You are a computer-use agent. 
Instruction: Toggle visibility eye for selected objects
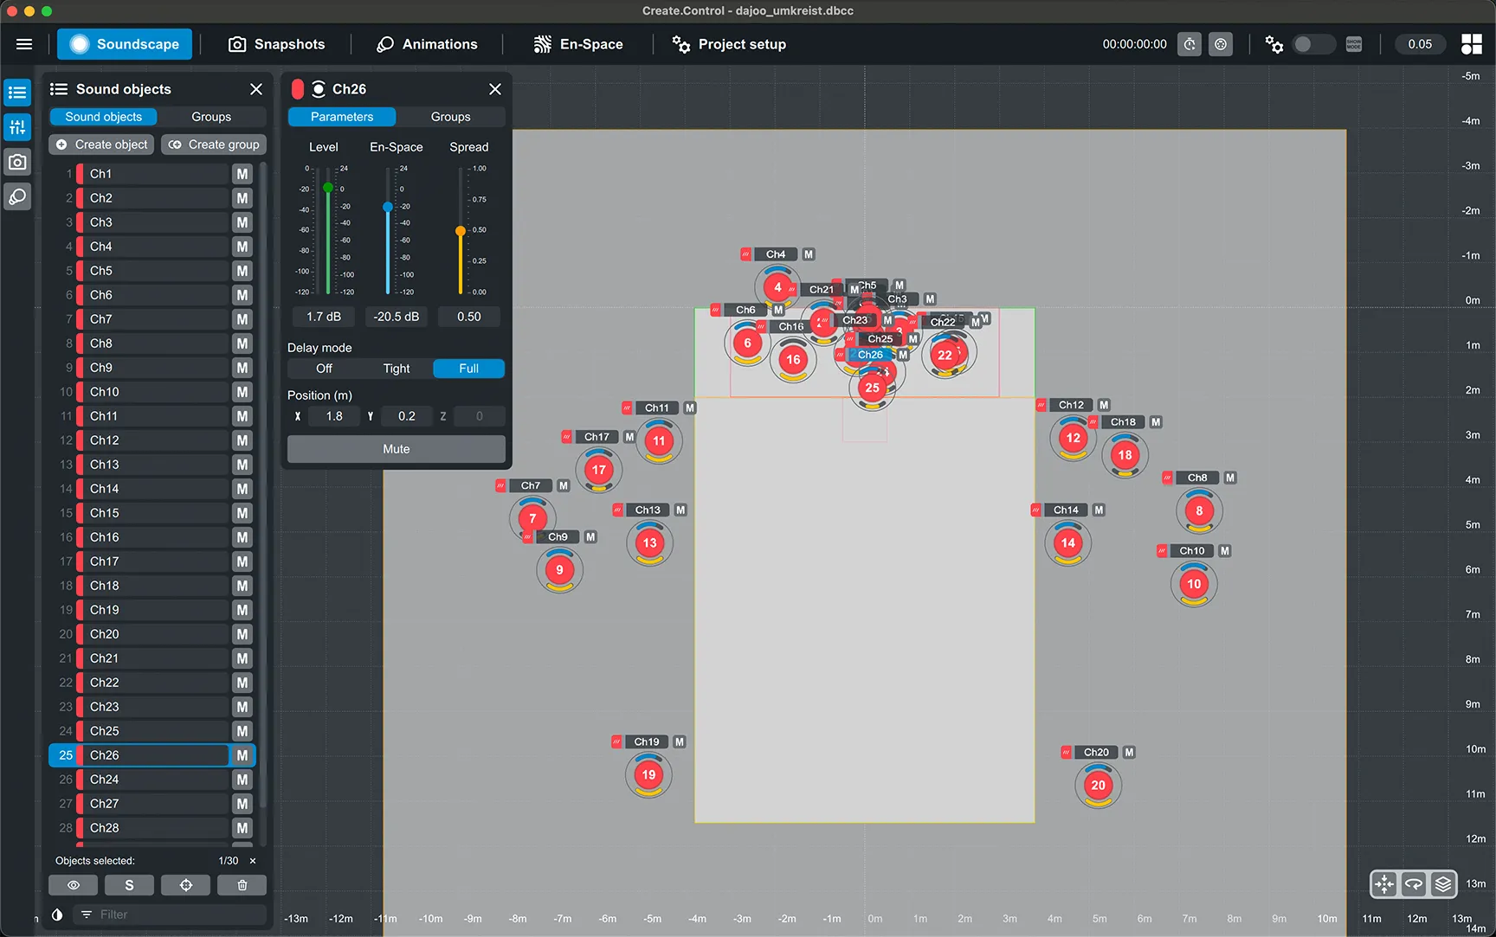coord(74,885)
